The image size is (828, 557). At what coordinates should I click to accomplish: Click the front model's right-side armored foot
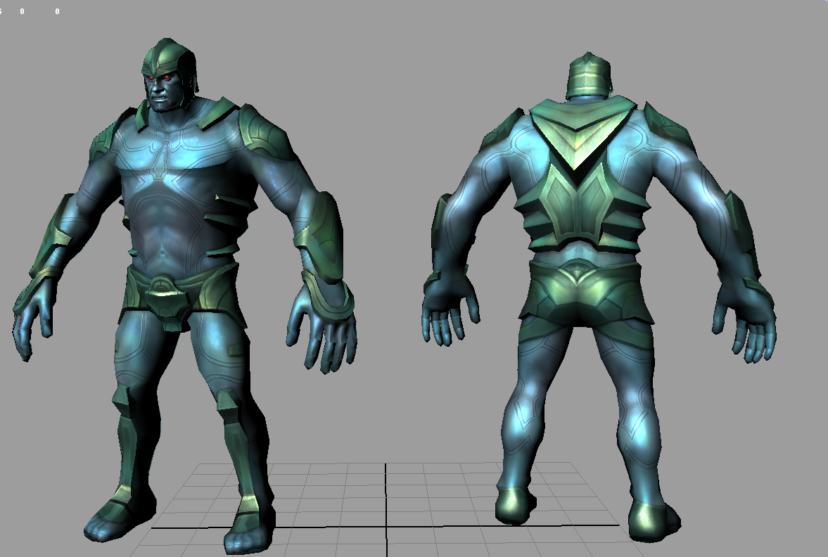tap(245, 527)
